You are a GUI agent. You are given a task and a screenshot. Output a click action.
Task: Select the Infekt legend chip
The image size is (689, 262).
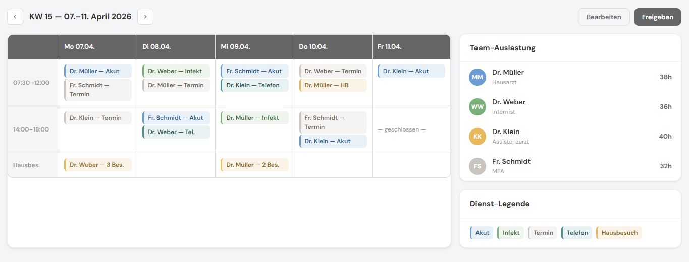coord(510,233)
